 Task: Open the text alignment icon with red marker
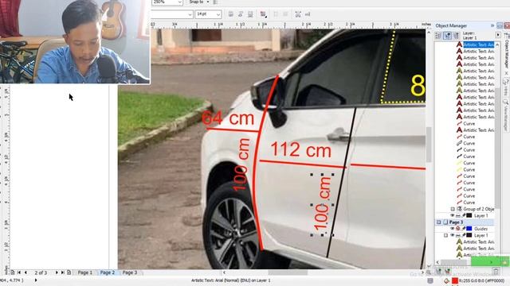[x=263, y=14]
